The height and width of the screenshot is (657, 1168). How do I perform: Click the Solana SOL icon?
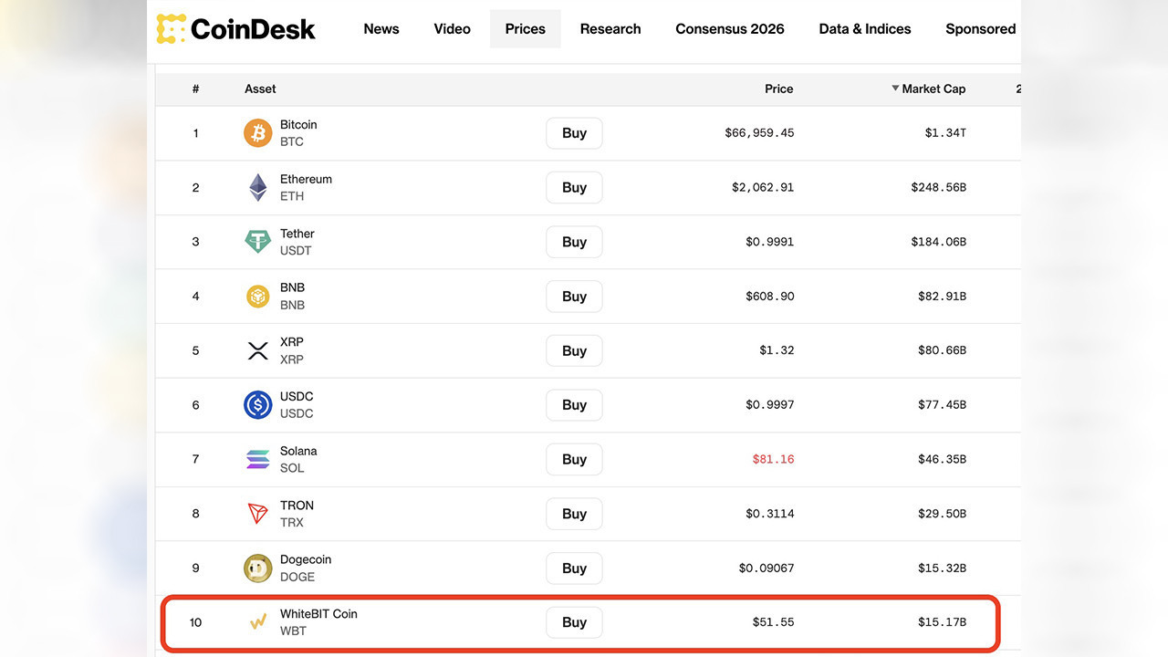pos(256,459)
